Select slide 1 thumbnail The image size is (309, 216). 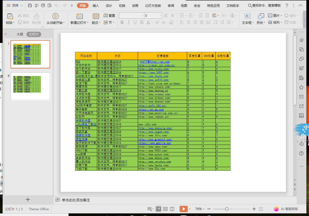[x=30, y=54]
